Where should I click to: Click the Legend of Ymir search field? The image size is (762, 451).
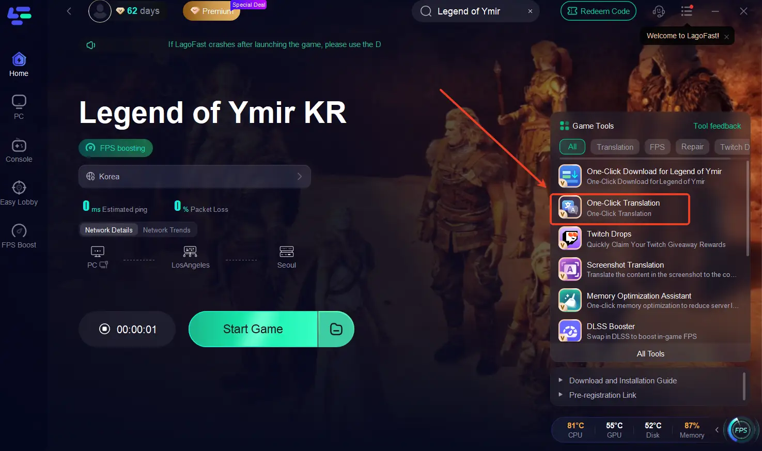click(475, 11)
